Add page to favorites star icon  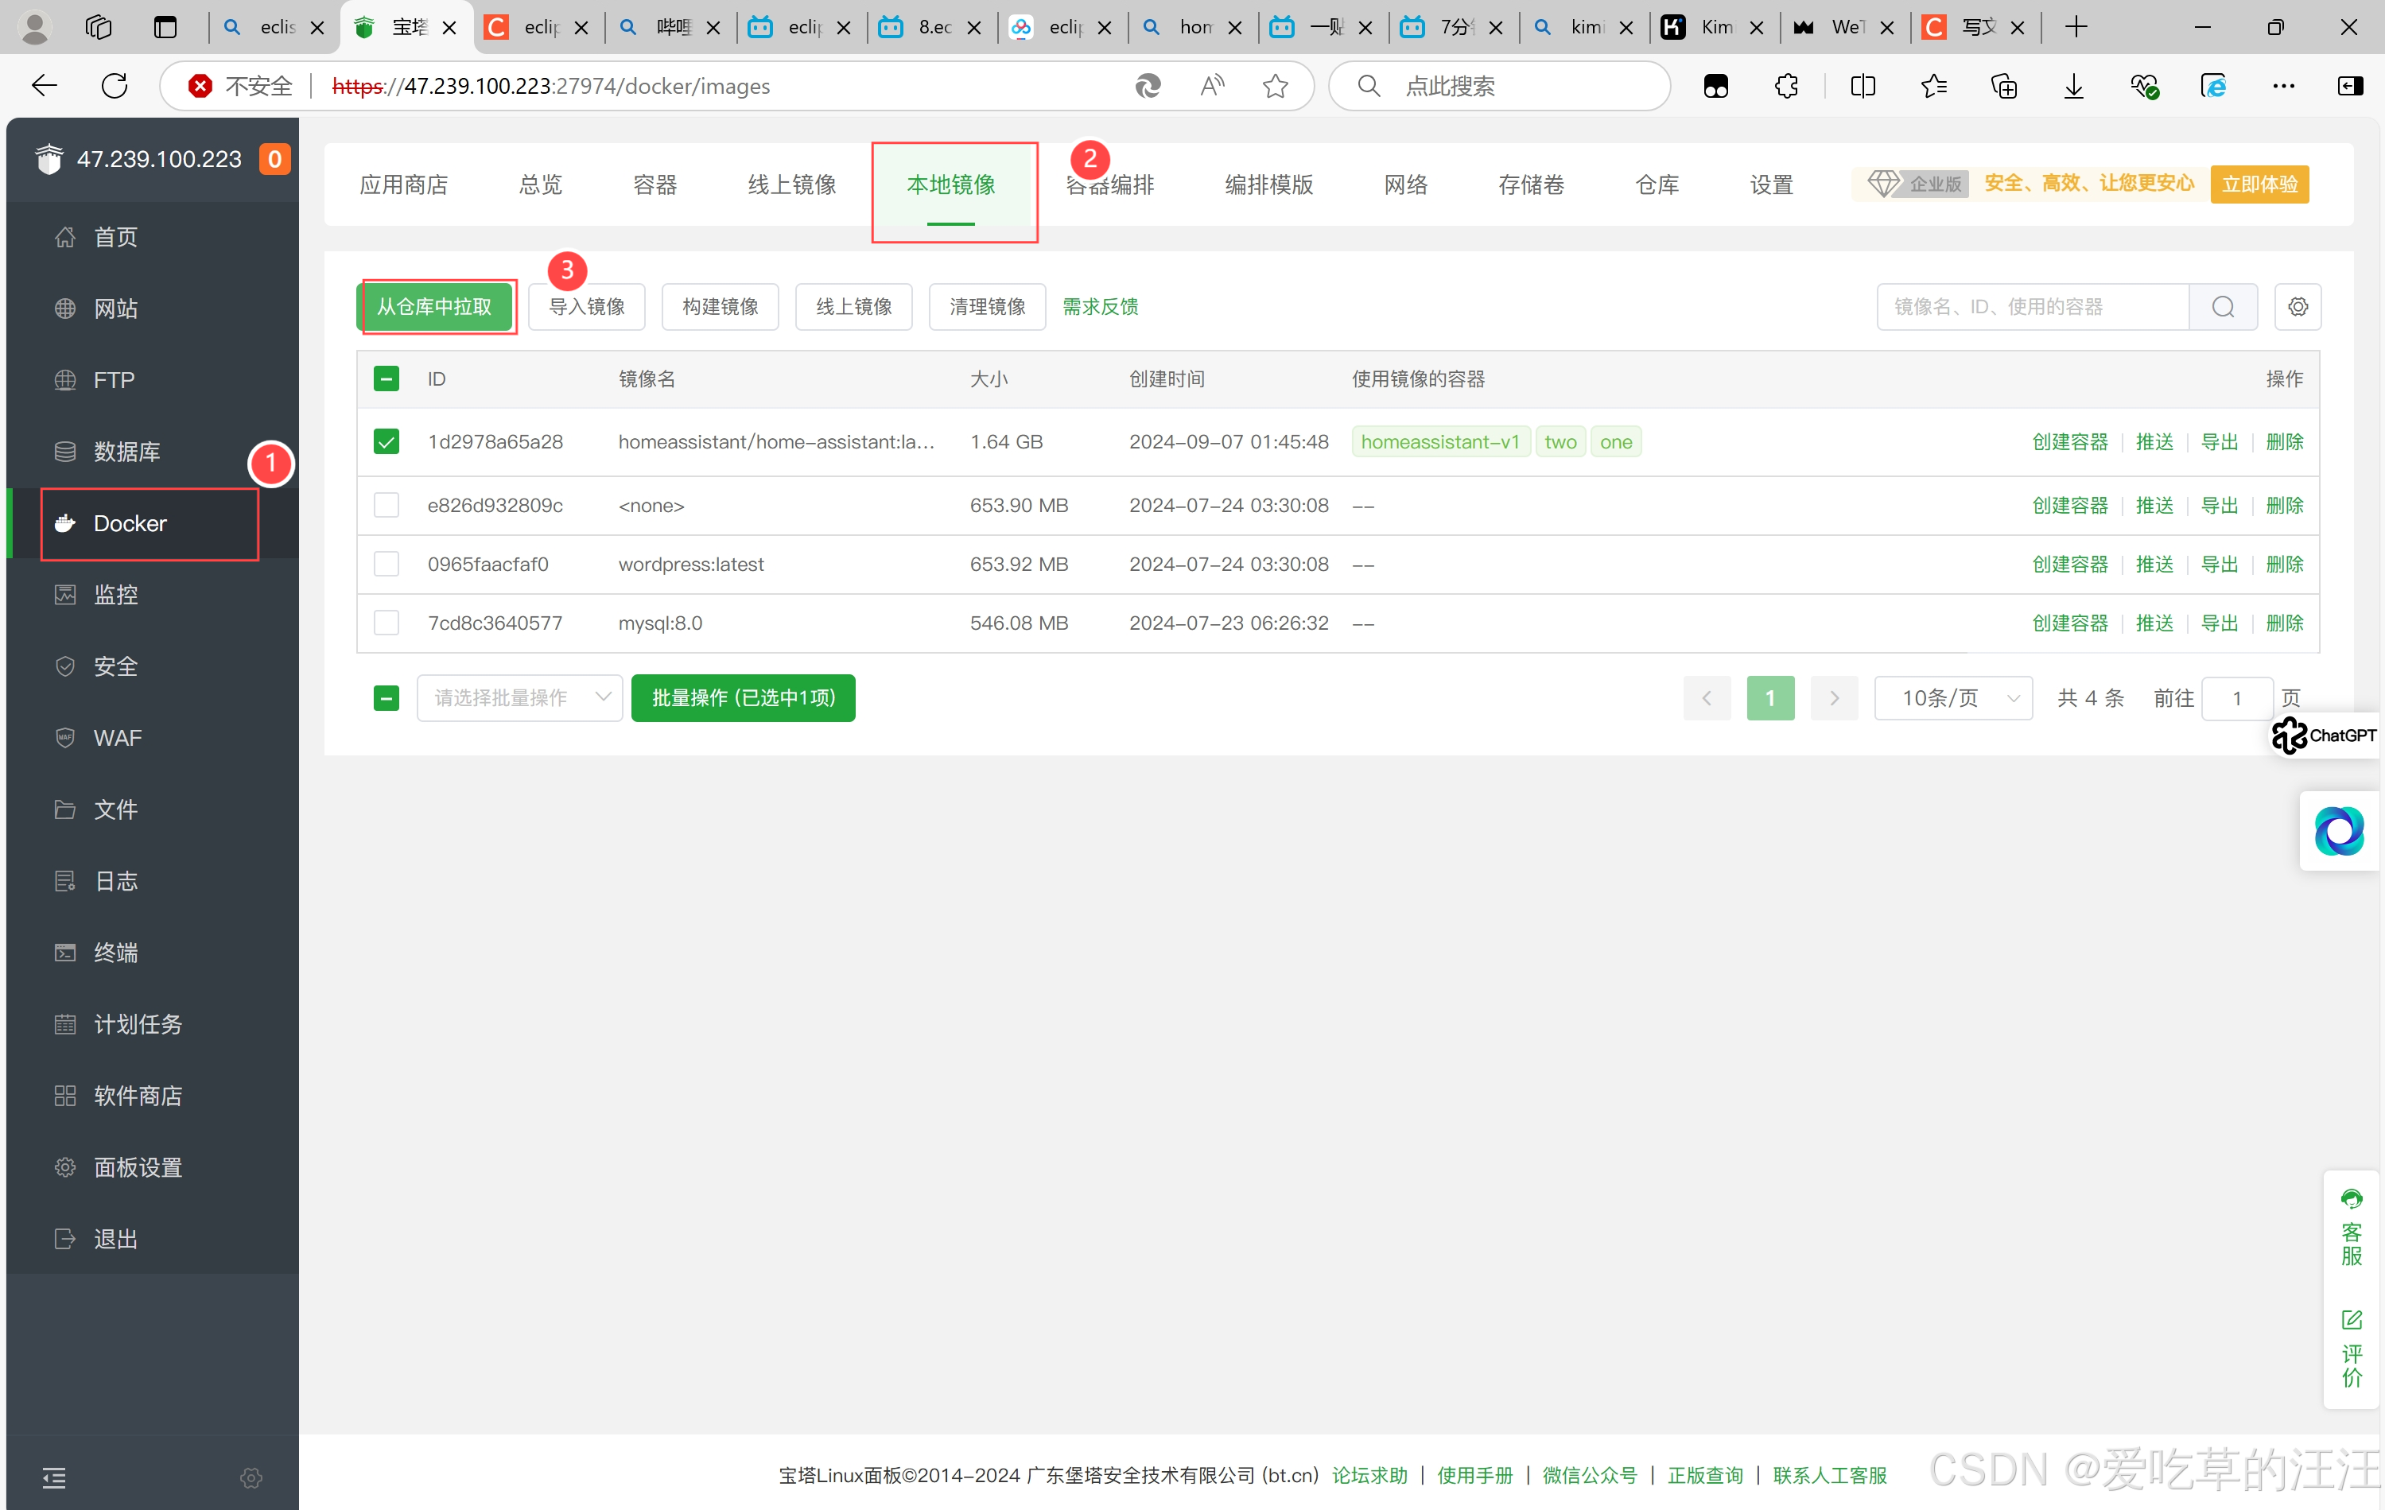[1276, 86]
